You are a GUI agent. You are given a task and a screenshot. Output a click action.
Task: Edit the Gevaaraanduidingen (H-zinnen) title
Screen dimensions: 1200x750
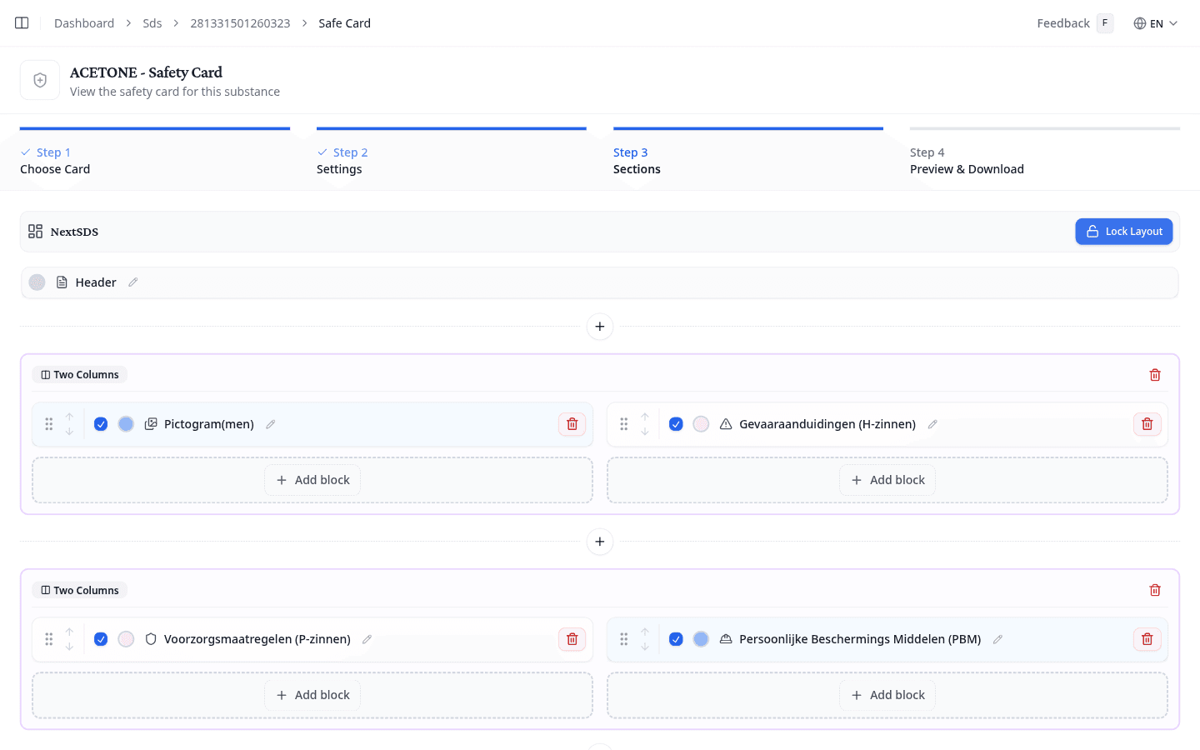pyautogui.click(x=932, y=424)
